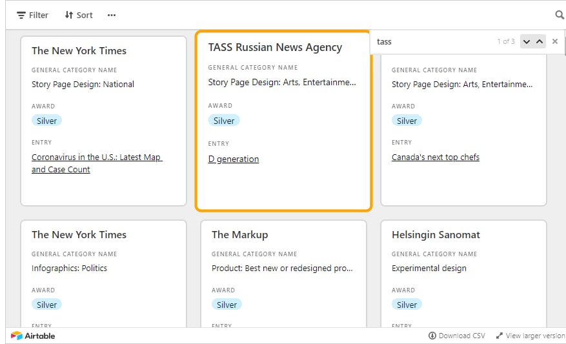This screenshot has width=566, height=344.
Task: Click Helsingin Sanomat card title
Action: coord(436,235)
